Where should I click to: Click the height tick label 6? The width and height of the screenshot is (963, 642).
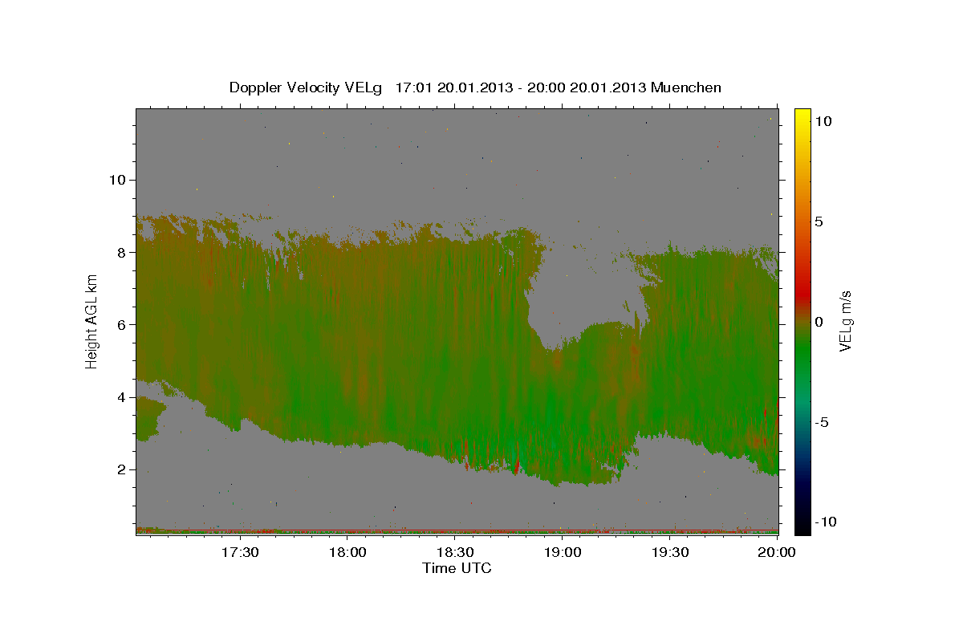coord(120,324)
